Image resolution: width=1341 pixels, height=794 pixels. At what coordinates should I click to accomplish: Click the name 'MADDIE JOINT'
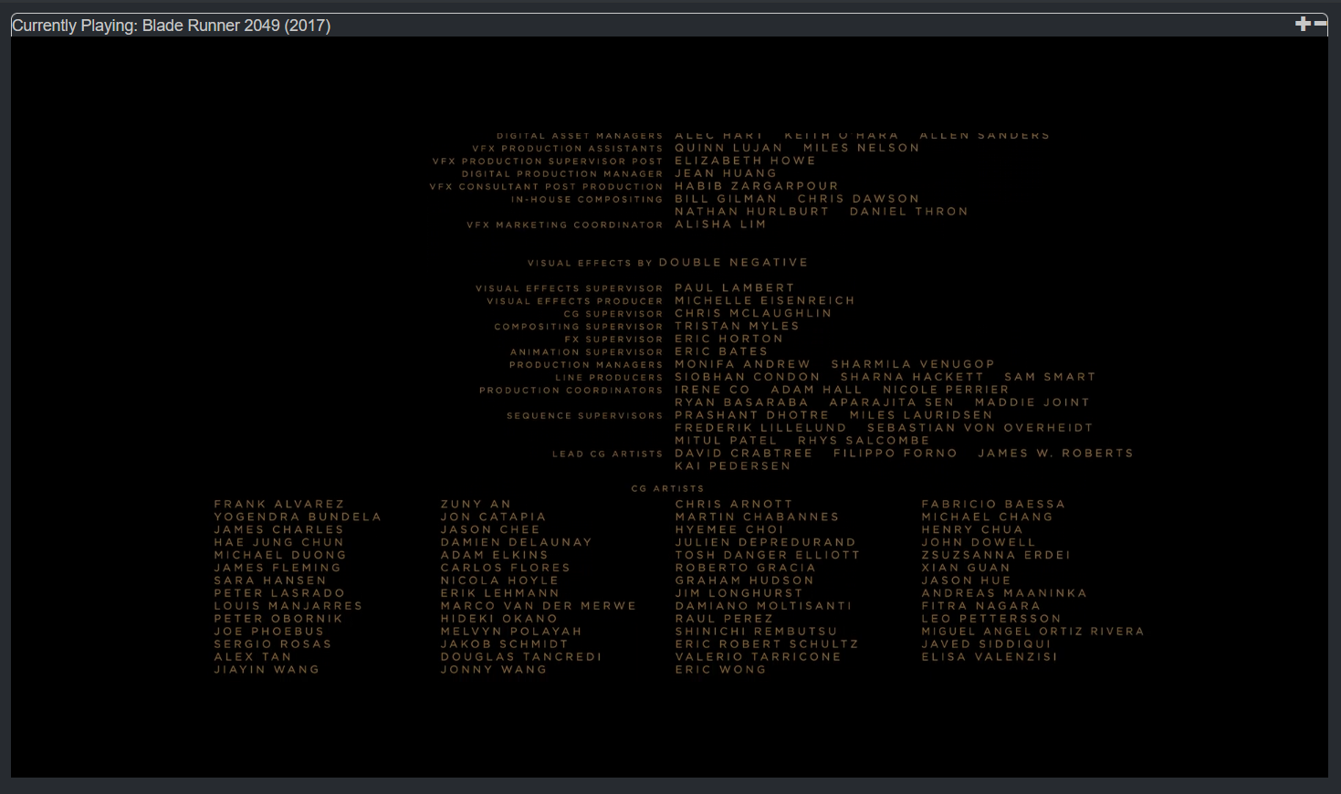click(1032, 402)
